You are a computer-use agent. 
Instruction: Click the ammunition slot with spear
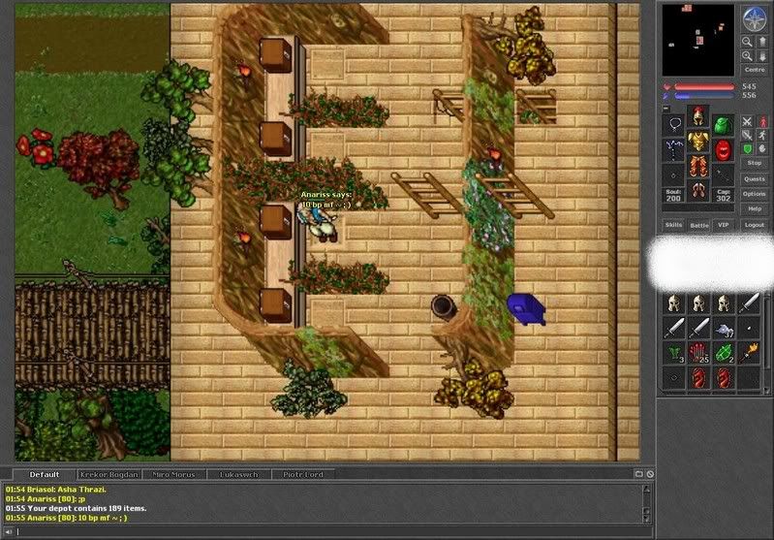(723, 175)
